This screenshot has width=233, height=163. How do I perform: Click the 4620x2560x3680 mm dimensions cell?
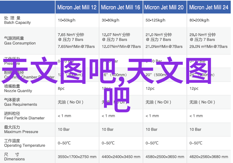coord(208,157)
